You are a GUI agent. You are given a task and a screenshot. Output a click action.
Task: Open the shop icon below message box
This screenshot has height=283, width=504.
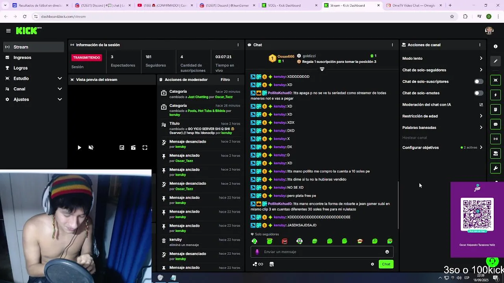271,264
